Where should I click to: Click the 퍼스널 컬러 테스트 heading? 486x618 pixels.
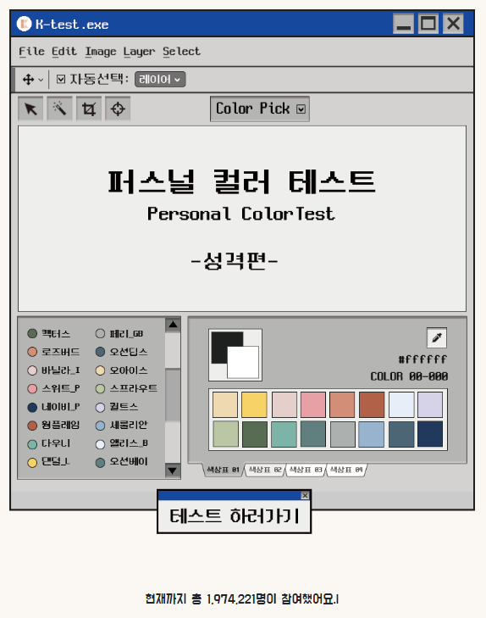tap(241, 181)
